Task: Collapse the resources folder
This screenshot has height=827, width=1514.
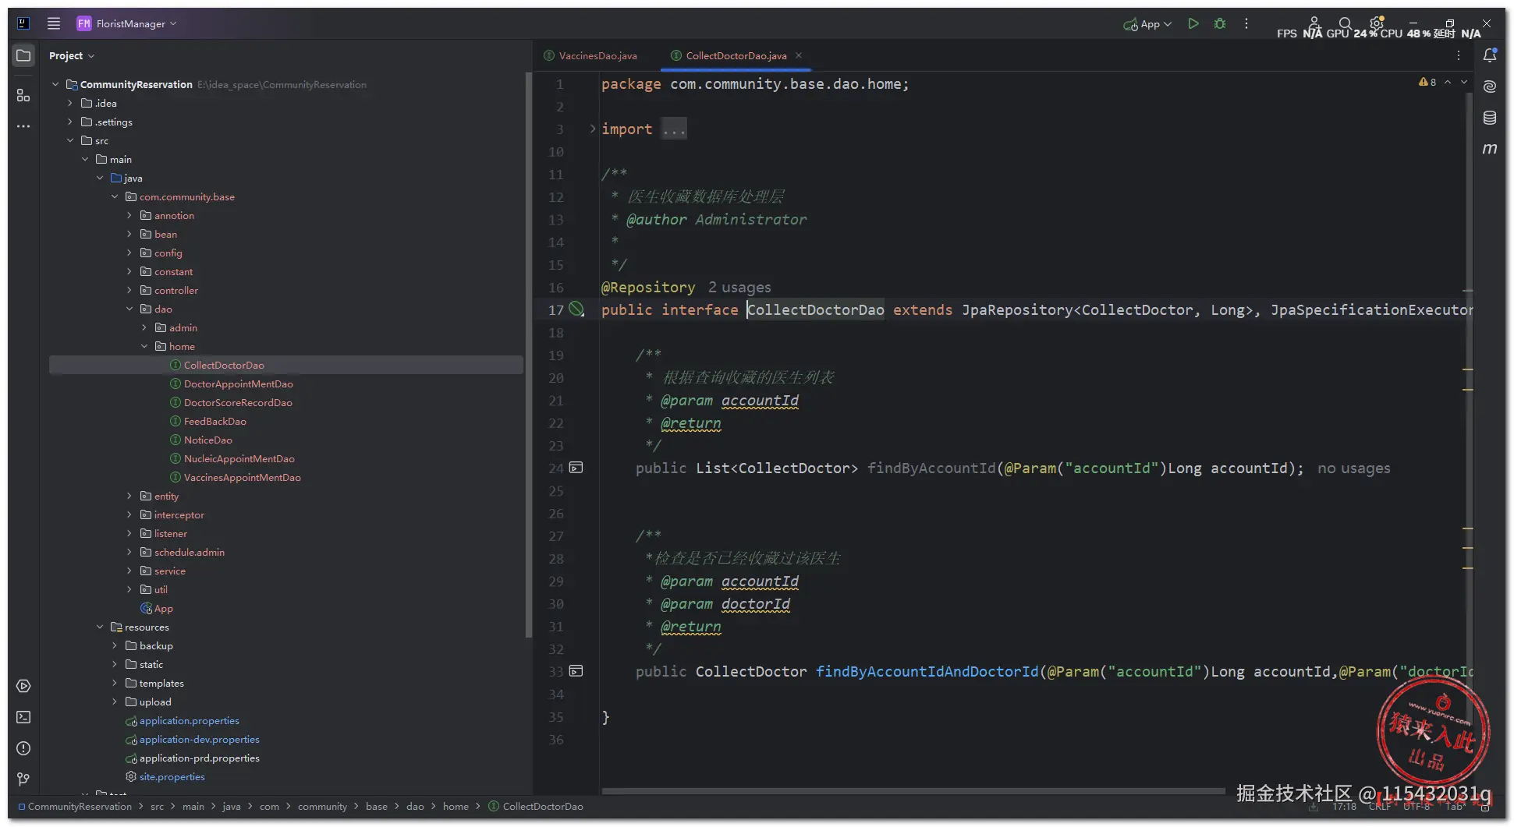Action: coord(100,627)
